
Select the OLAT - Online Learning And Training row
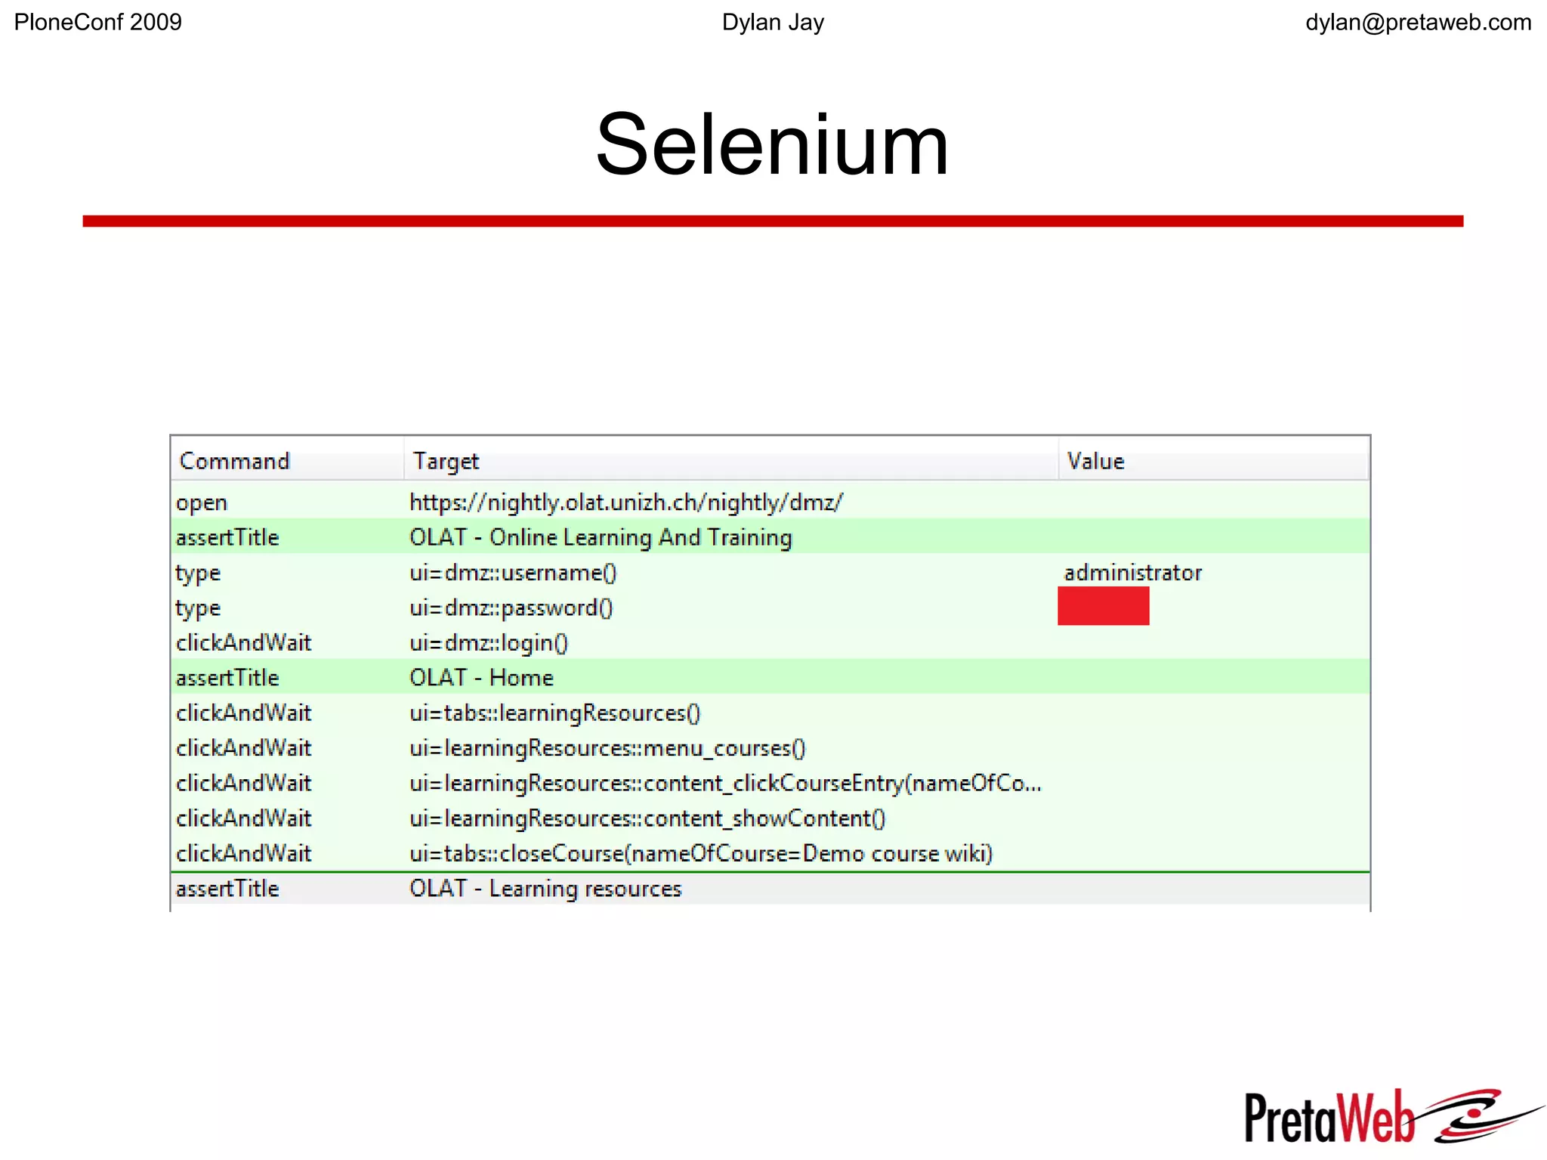pyautogui.click(x=601, y=537)
